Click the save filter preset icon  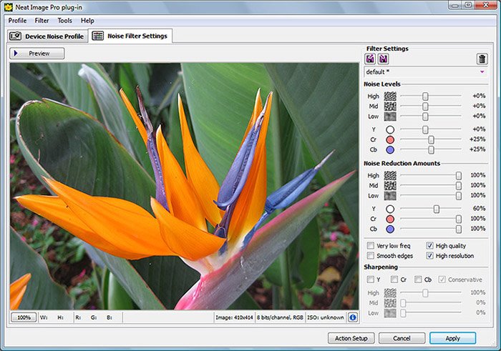point(383,59)
